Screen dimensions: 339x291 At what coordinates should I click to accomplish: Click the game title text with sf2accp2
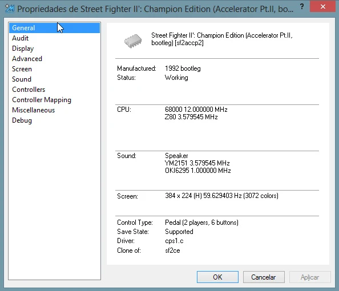[221, 39]
